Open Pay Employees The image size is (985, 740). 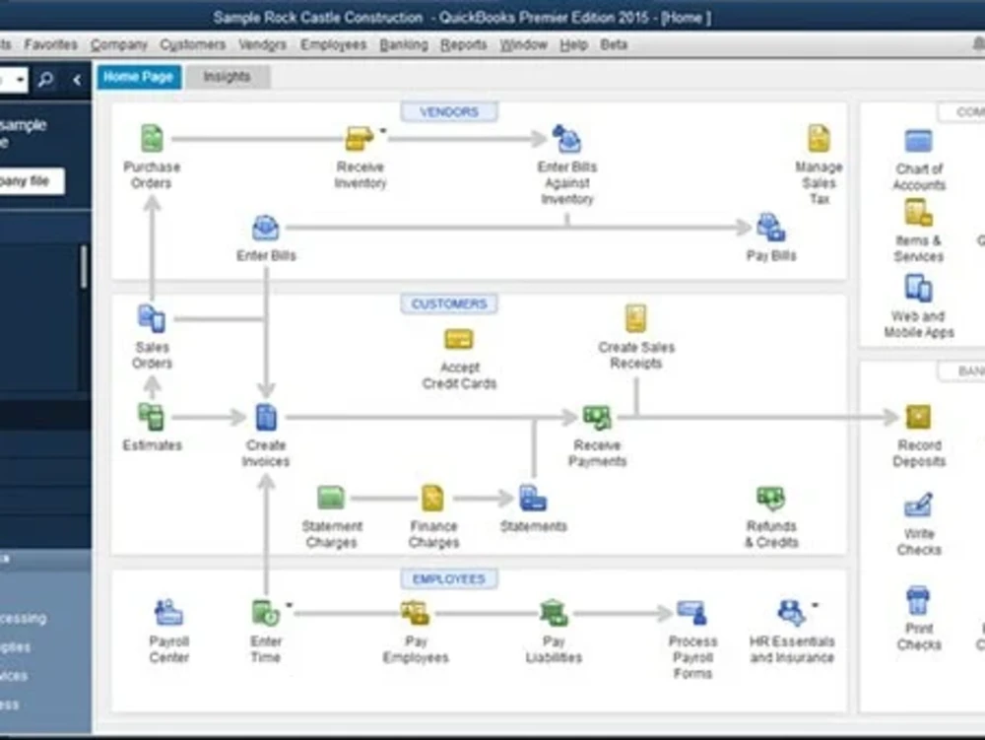(416, 613)
